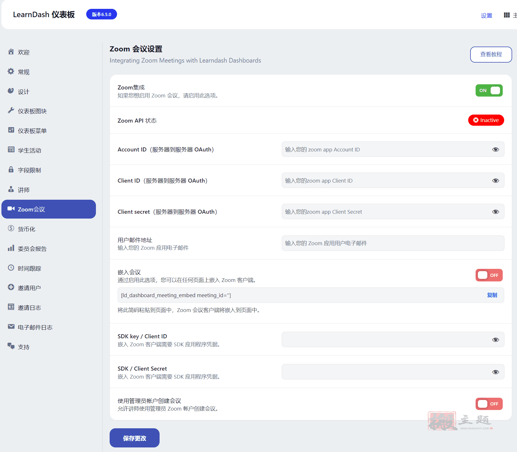The image size is (517, 452).
Task: Click the clock icon beside 时间跟踪
Action: [x=11, y=268]
